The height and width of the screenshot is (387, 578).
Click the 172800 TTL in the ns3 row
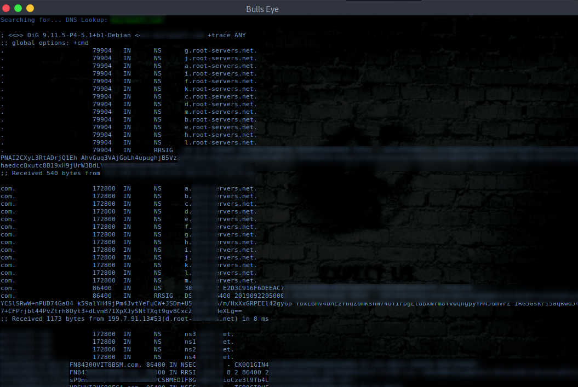(x=104, y=334)
